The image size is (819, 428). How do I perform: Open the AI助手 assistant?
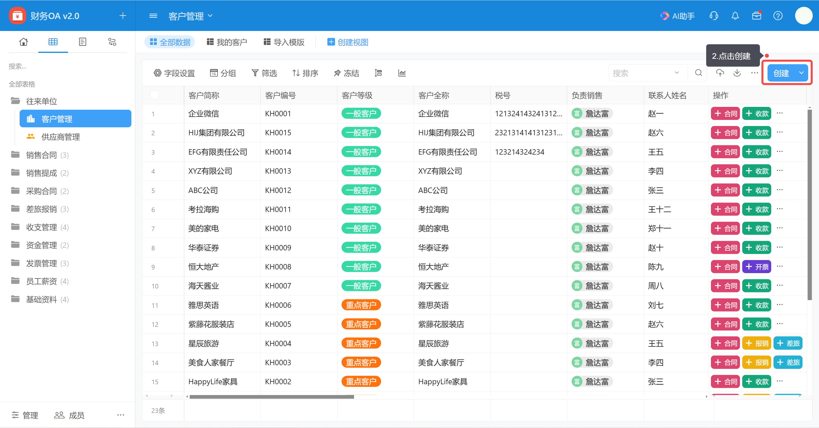(677, 16)
